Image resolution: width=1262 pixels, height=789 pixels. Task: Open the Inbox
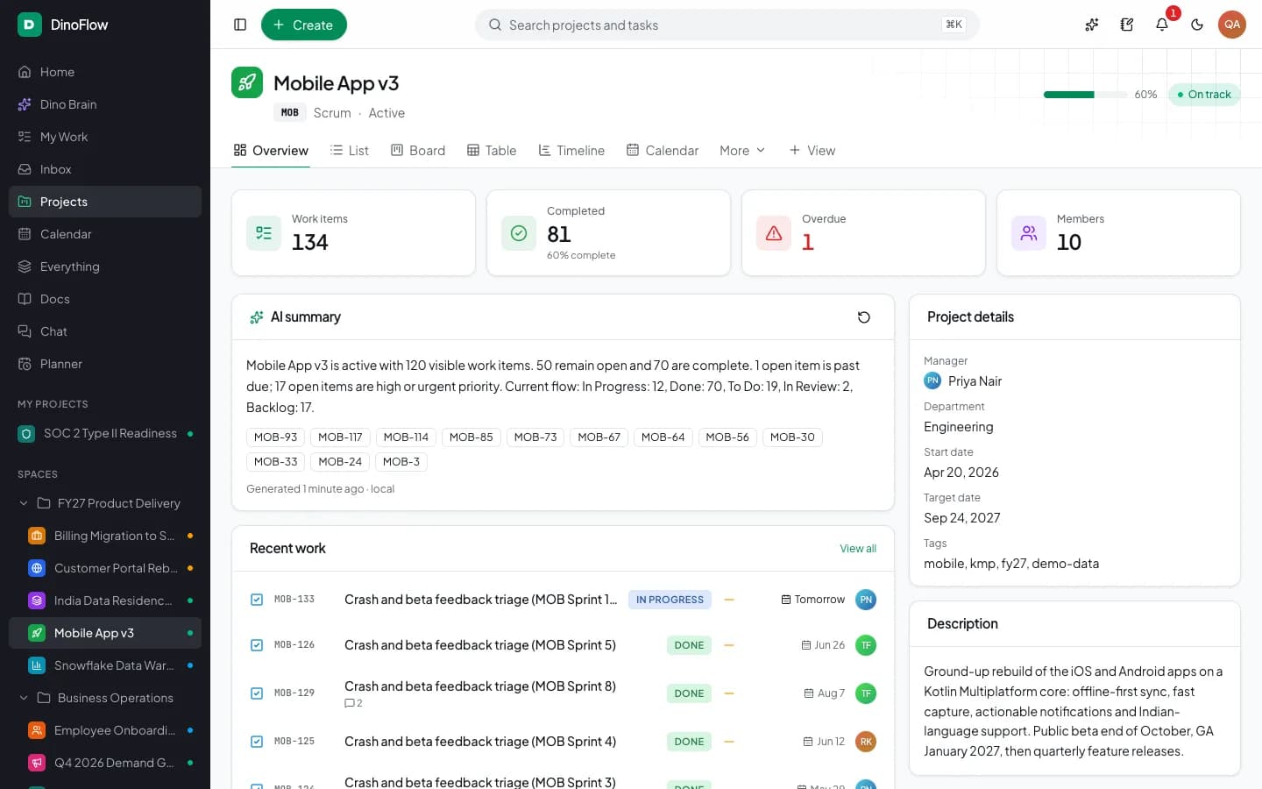[105, 169]
